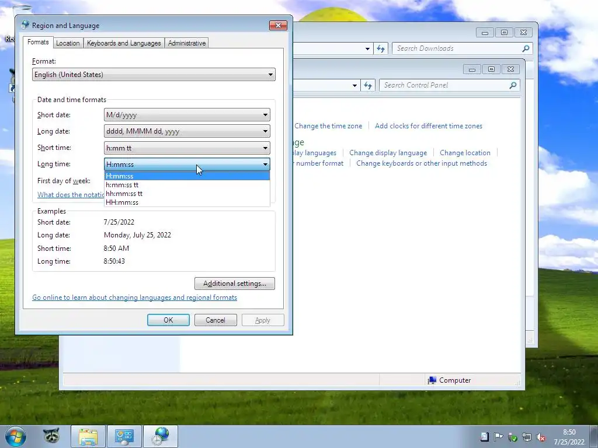
Task: Open Windows Explorer from the taskbar
Action: pos(88,436)
